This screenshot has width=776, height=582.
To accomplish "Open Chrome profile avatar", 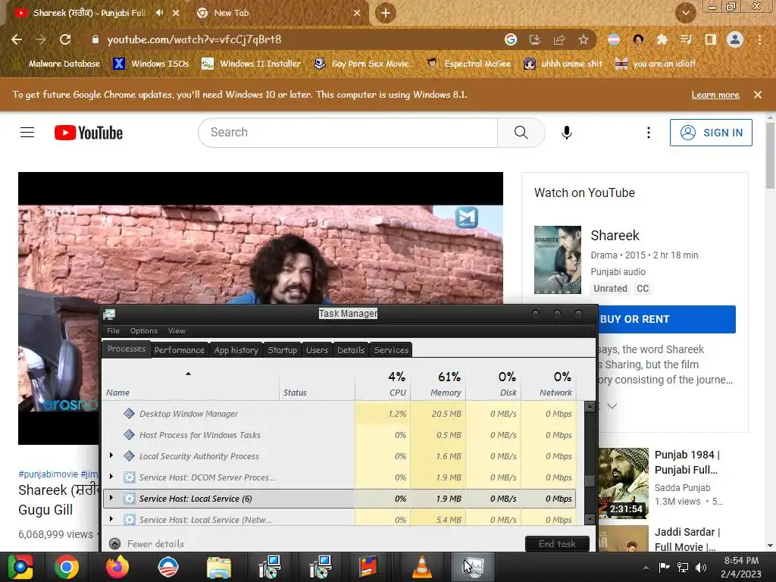I will pyautogui.click(x=735, y=39).
